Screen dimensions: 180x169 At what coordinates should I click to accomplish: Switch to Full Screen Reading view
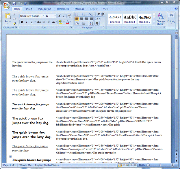coord(124,165)
